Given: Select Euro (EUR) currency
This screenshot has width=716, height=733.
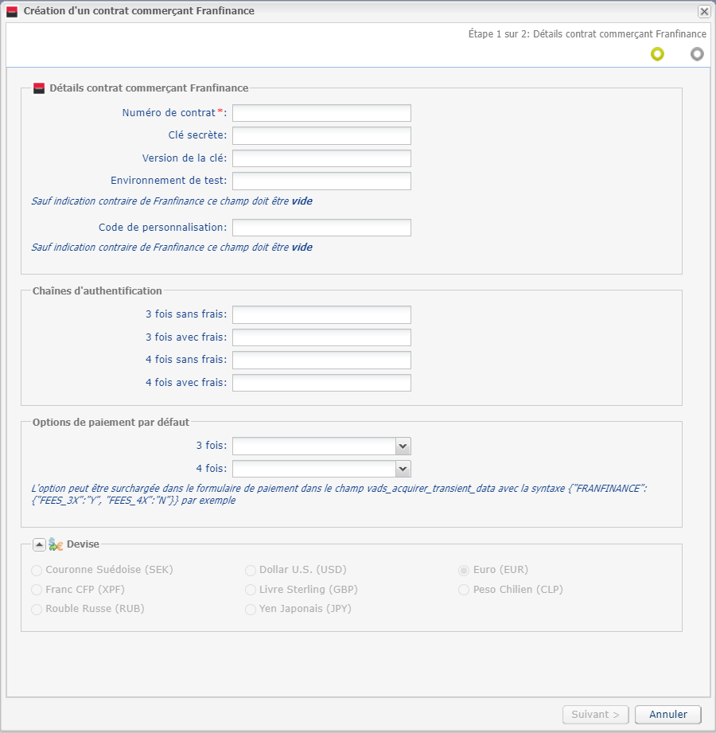Looking at the screenshot, I should (464, 571).
